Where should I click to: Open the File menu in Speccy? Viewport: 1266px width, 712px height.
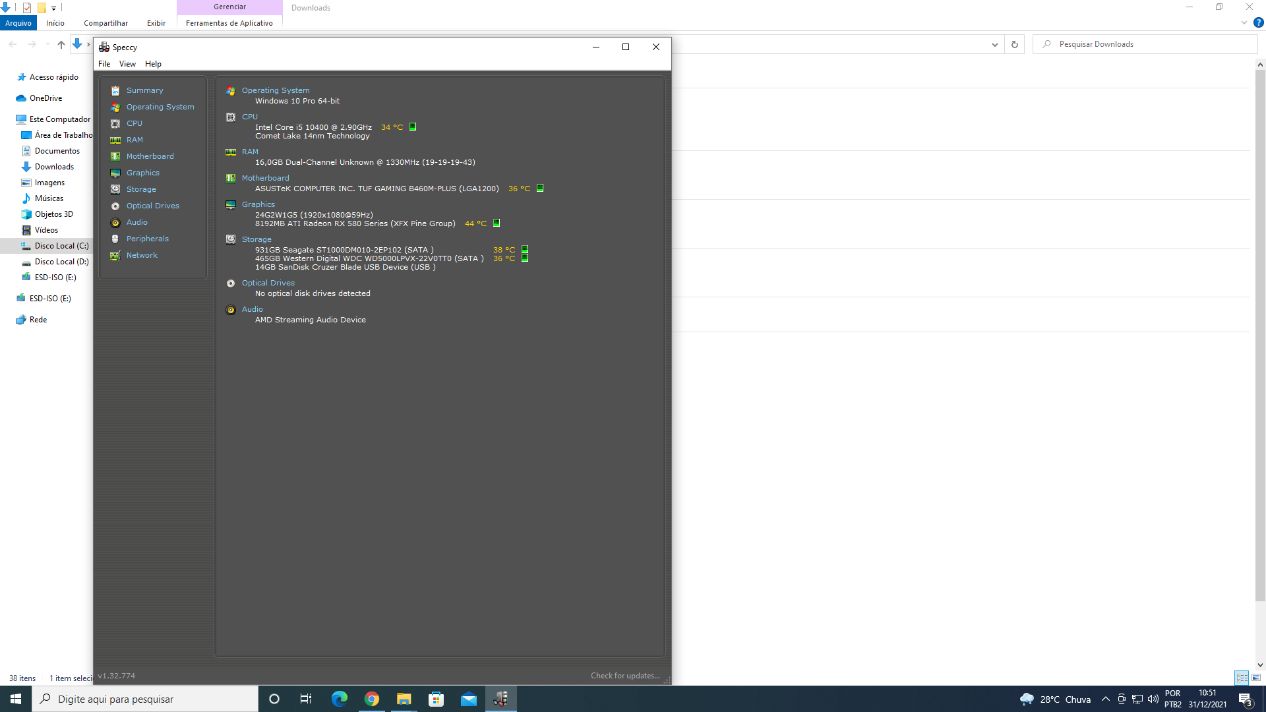104,64
